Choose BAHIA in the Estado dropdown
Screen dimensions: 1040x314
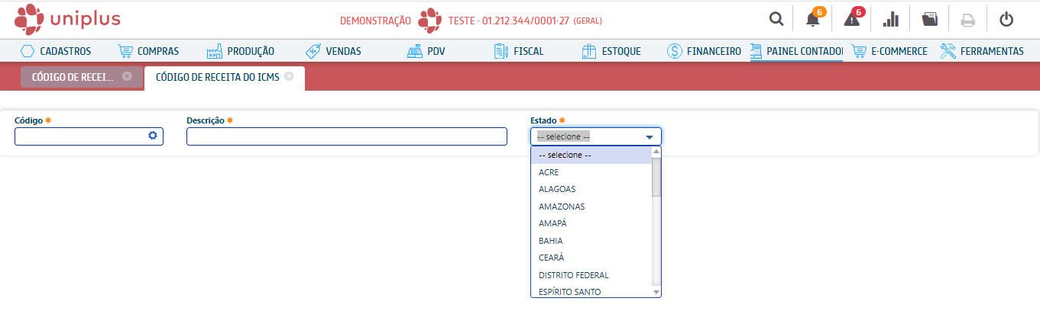tap(551, 241)
